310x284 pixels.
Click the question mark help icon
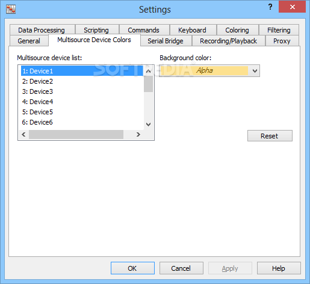click(x=270, y=7)
